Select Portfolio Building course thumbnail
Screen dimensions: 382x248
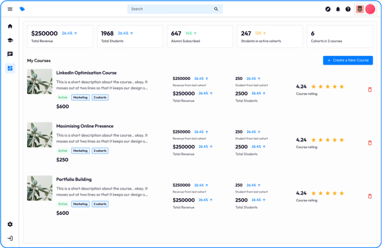point(40,188)
